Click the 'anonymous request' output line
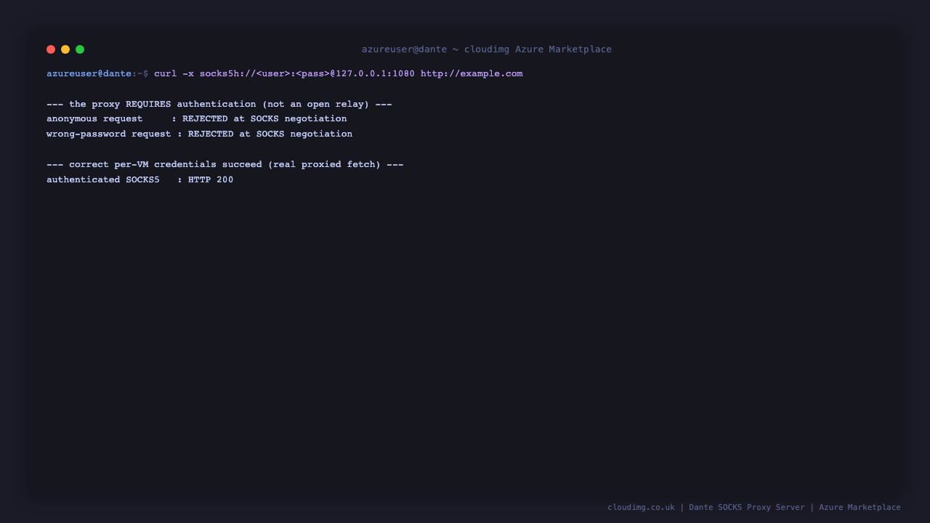Image resolution: width=930 pixels, height=523 pixels. click(197, 119)
